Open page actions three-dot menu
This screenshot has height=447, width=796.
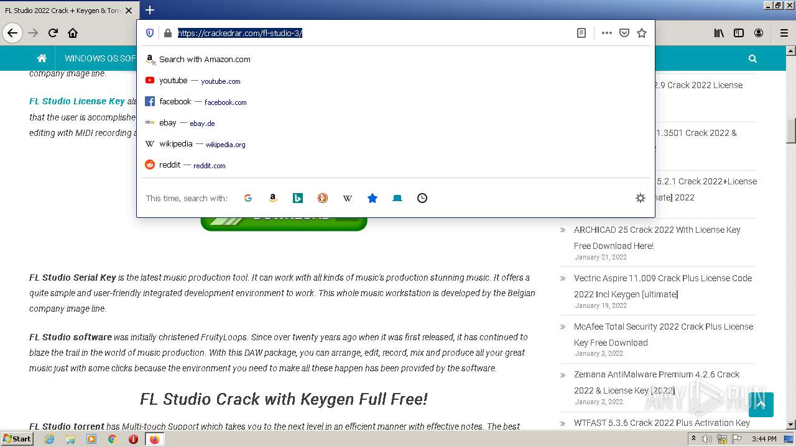607,33
